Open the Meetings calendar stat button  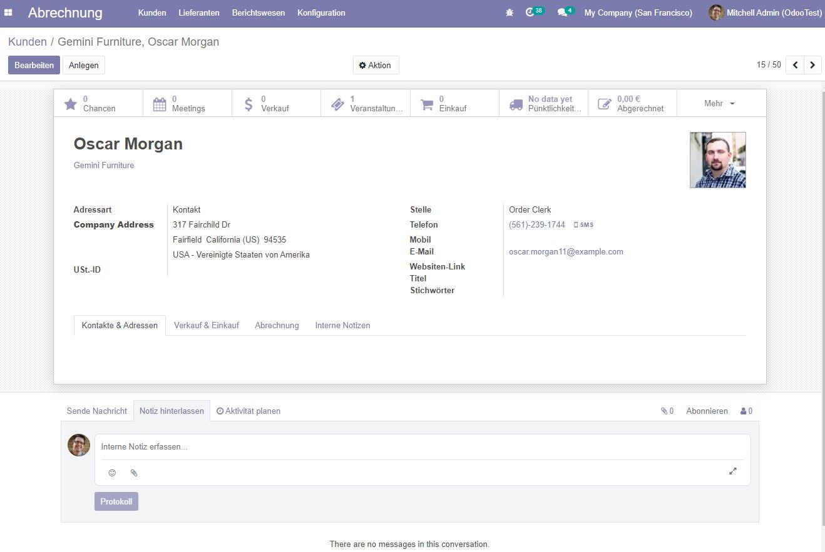coord(187,103)
